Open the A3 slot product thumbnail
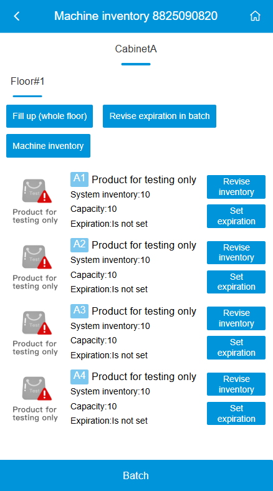 [35, 333]
